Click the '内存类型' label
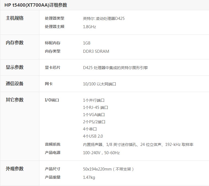209x186 pixels. click(53, 51)
